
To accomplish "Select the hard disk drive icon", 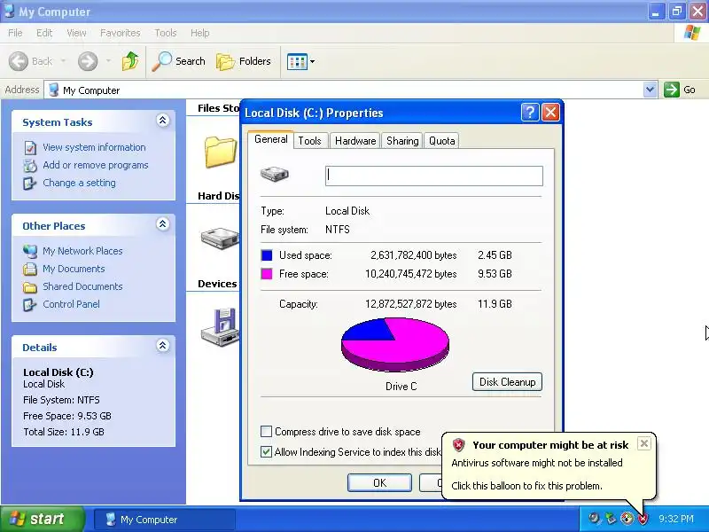I will (x=220, y=238).
